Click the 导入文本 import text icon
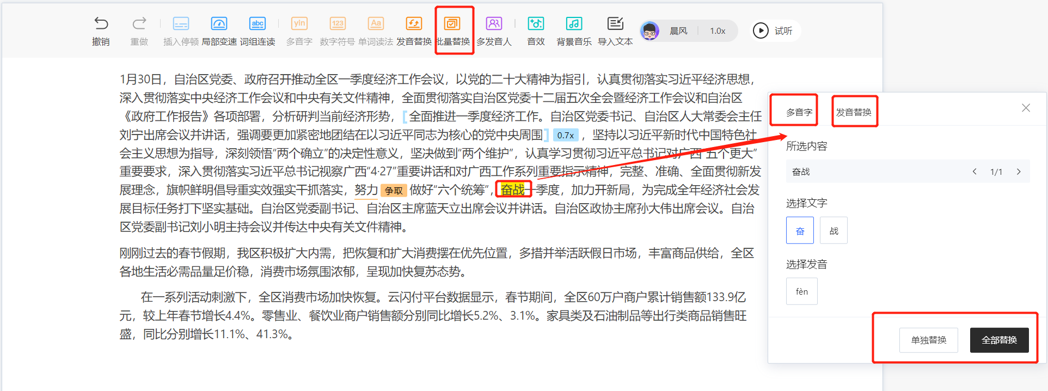The height and width of the screenshot is (391, 1048). click(615, 23)
